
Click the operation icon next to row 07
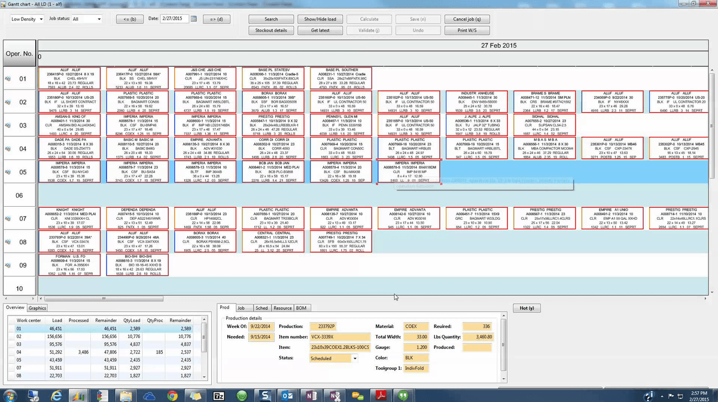[x=7, y=217]
